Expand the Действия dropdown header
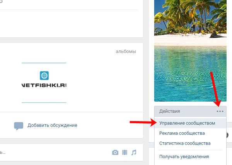232x165 pixels. pyautogui.click(x=190, y=111)
